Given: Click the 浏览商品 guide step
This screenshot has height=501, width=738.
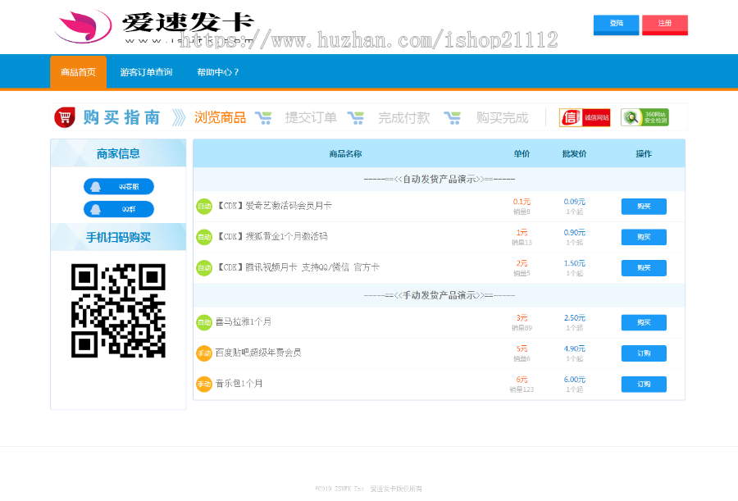Looking at the screenshot, I should (x=221, y=118).
